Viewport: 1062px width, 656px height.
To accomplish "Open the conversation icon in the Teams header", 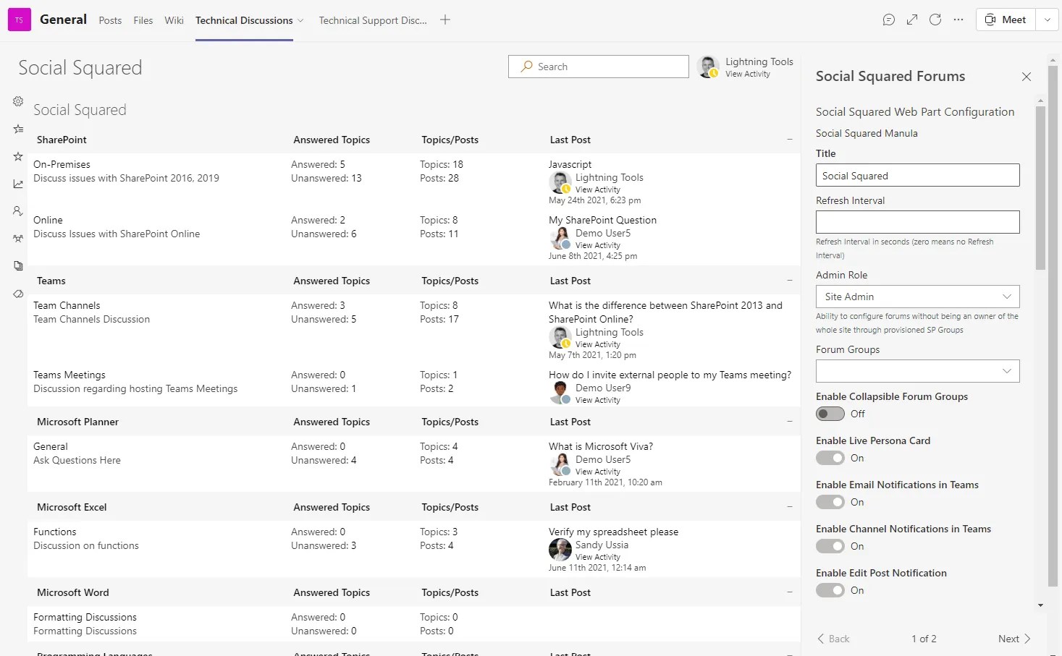I will [x=889, y=20].
